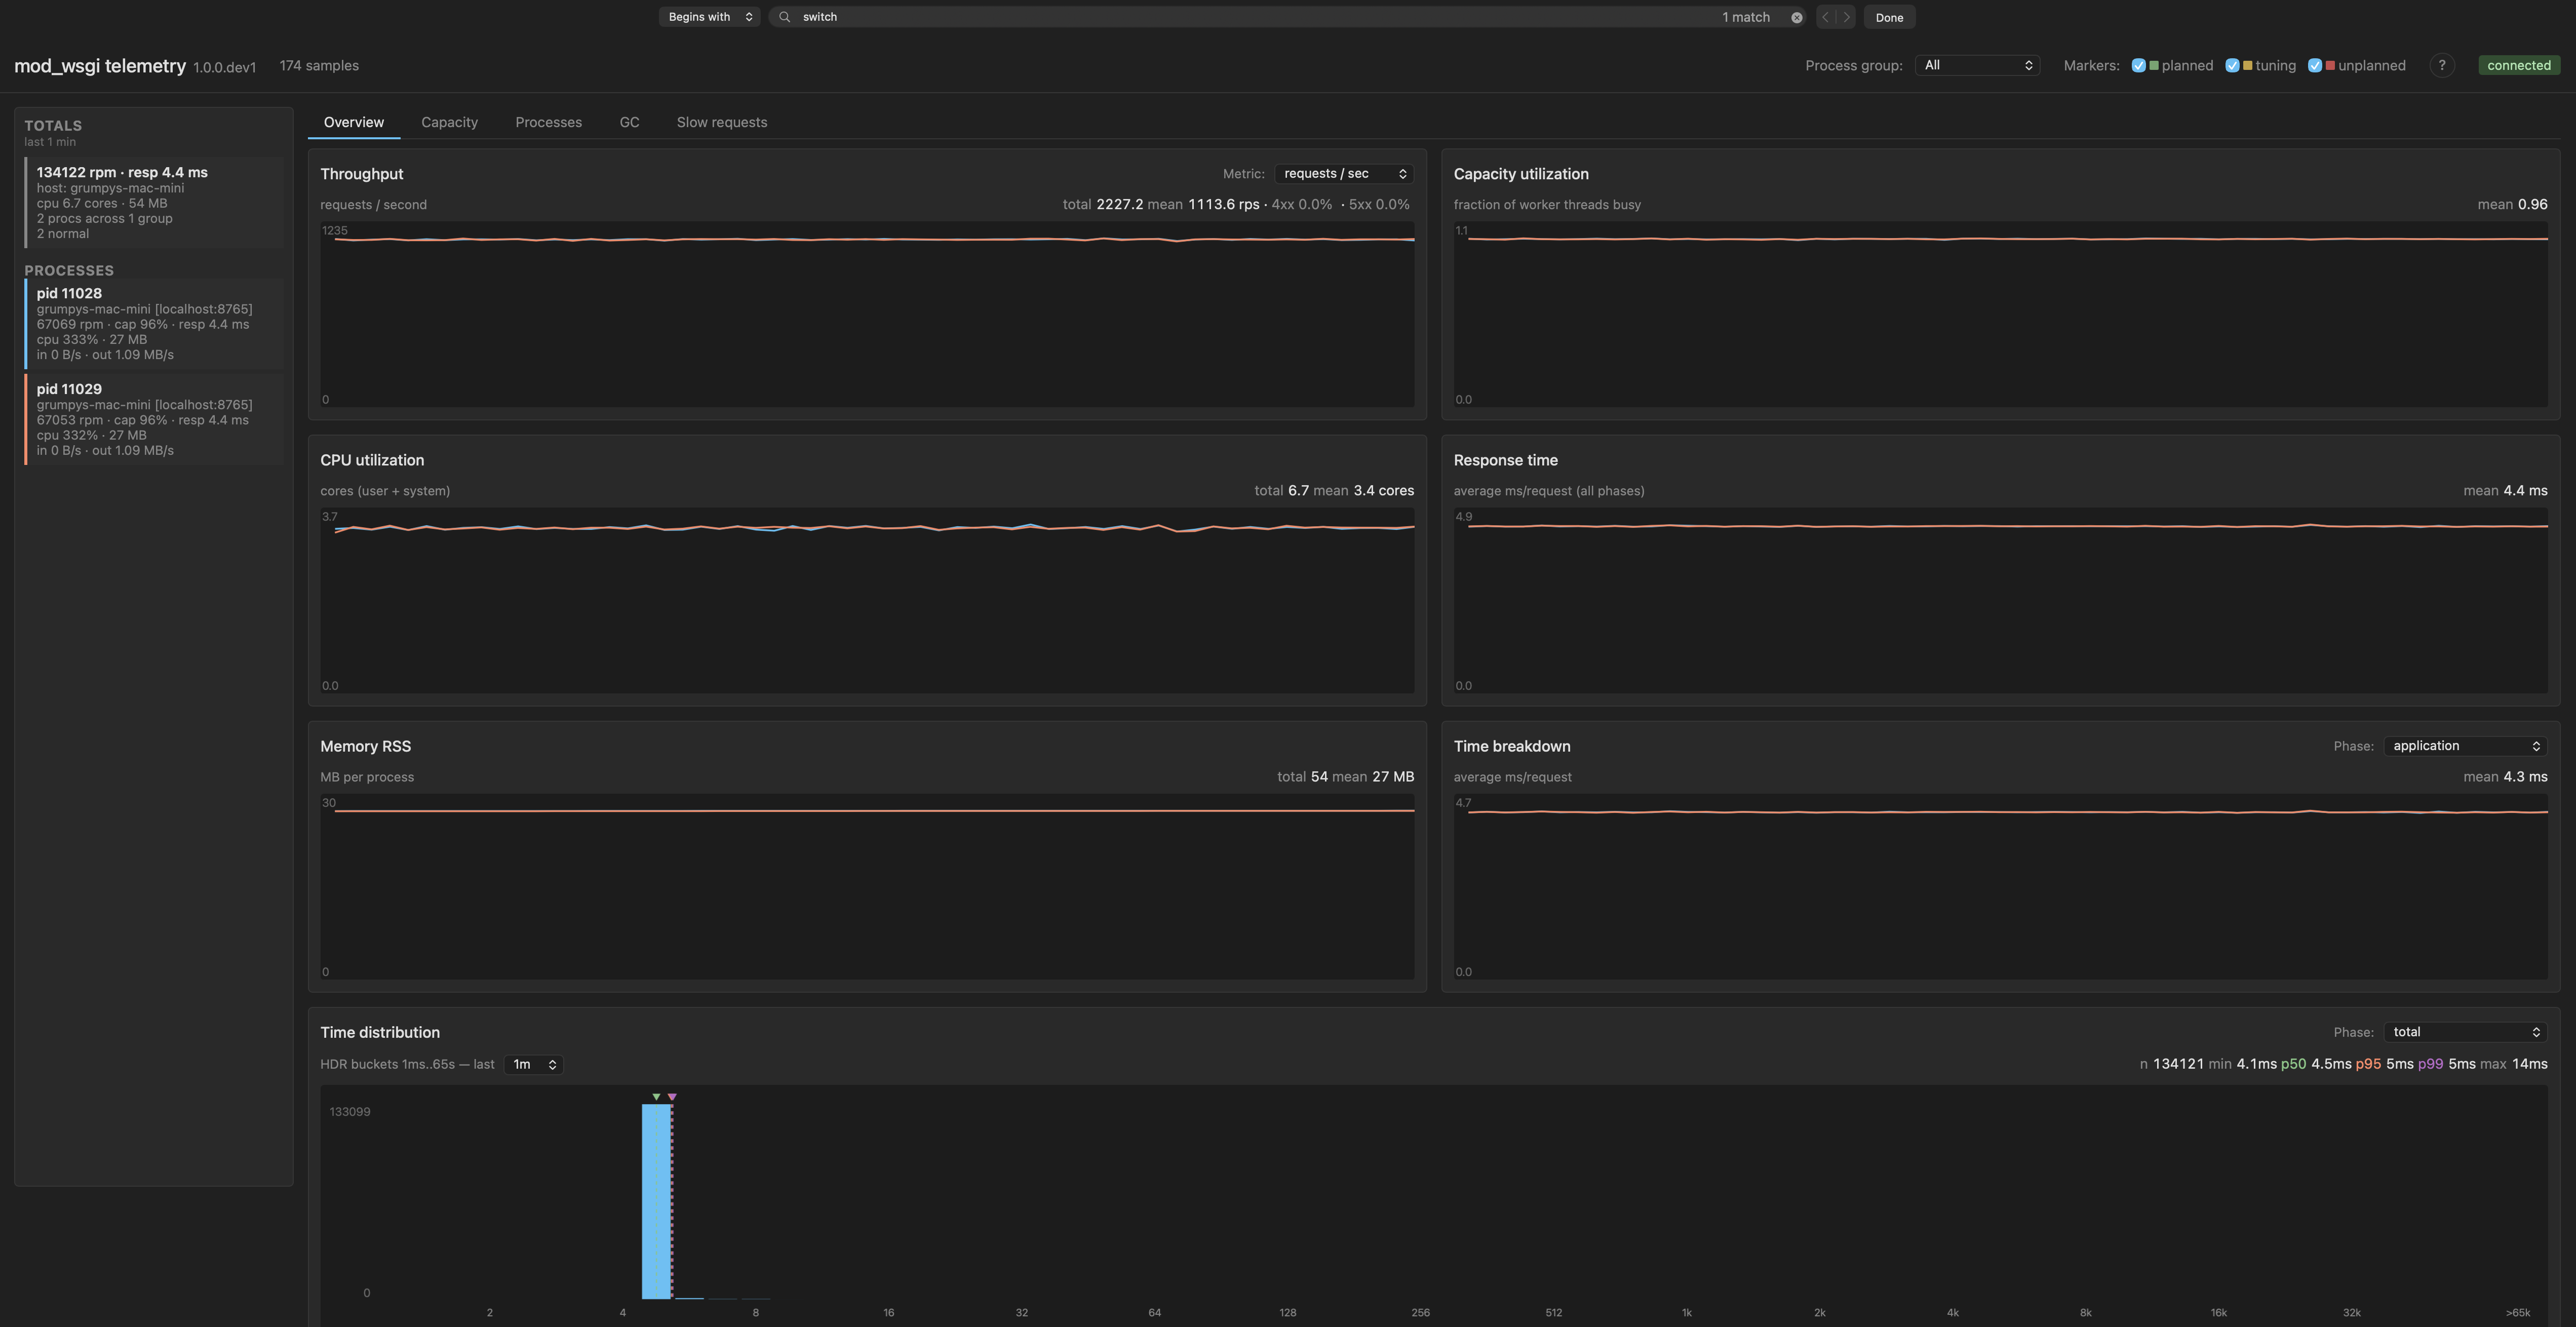Open Time breakdown Phase dropdown

(x=2465, y=746)
